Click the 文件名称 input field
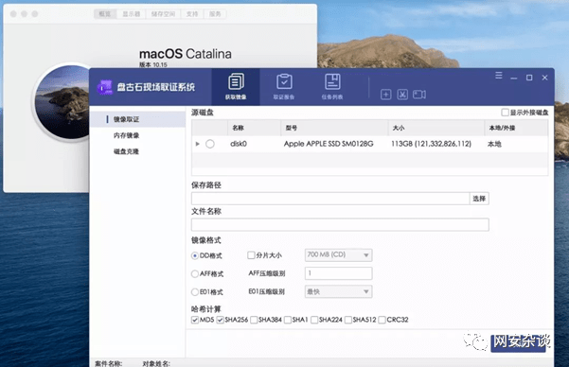The height and width of the screenshot is (367, 569). [340, 224]
